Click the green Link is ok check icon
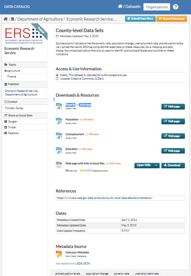Screen dimensions: 191x276 (67, 170)
